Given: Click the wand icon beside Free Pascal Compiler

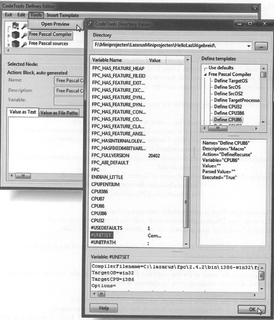Looking at the screenshot, I should tap(24, 35).
